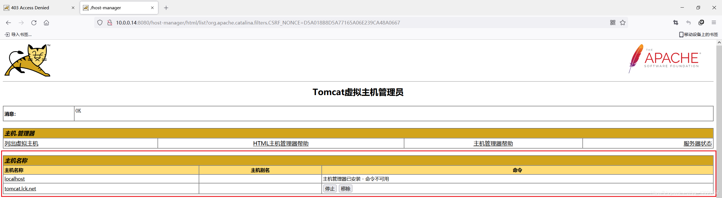Open a new browser tab
Image resolution: width=722 pixels, height=198 pixels.
pos(166,8)
